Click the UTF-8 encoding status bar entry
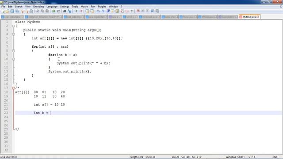 252,157
